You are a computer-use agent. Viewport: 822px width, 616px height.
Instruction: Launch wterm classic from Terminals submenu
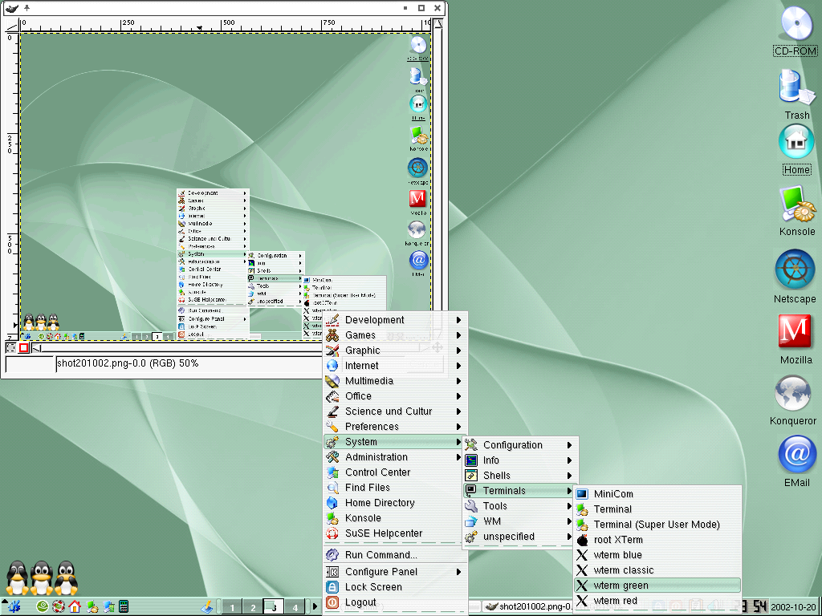[657, 570]
